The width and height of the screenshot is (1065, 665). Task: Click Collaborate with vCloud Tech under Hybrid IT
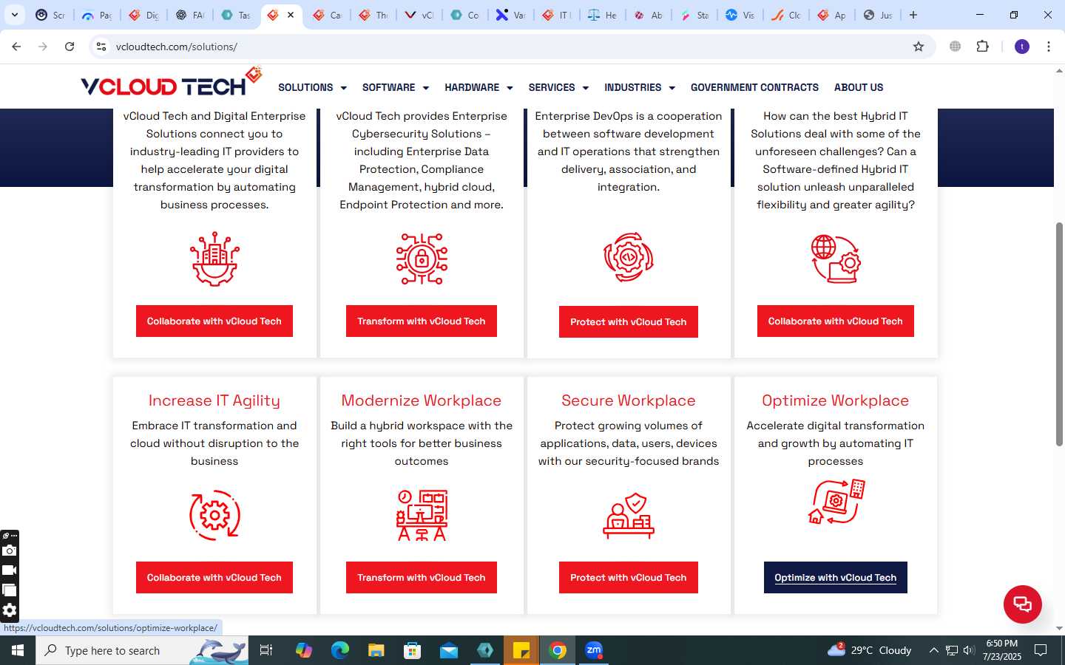pos(836,321)
